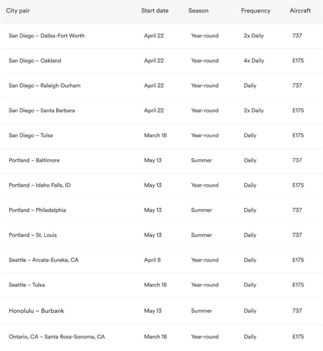The height and width of the screenshot is (351, 323).
Task: Select the Season column header
Action: pos(198,11)
